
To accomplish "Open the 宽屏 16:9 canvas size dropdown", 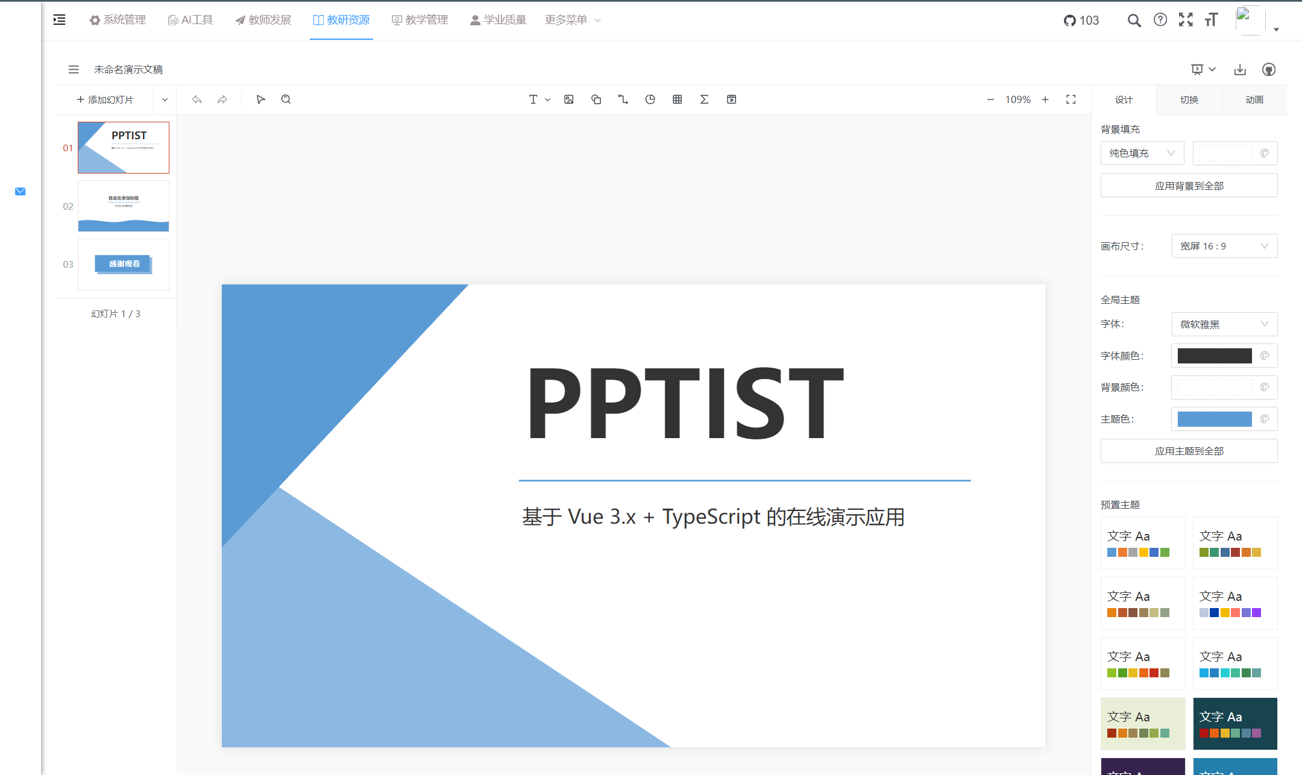I will pos(1224,246).
